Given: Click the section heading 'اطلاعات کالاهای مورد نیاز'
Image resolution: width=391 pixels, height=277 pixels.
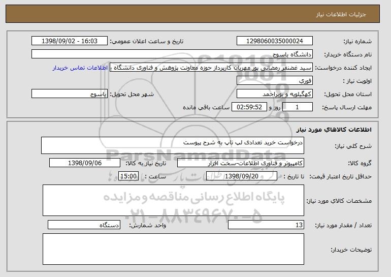Looking at the screenshot, I should [x=334, y=130].
